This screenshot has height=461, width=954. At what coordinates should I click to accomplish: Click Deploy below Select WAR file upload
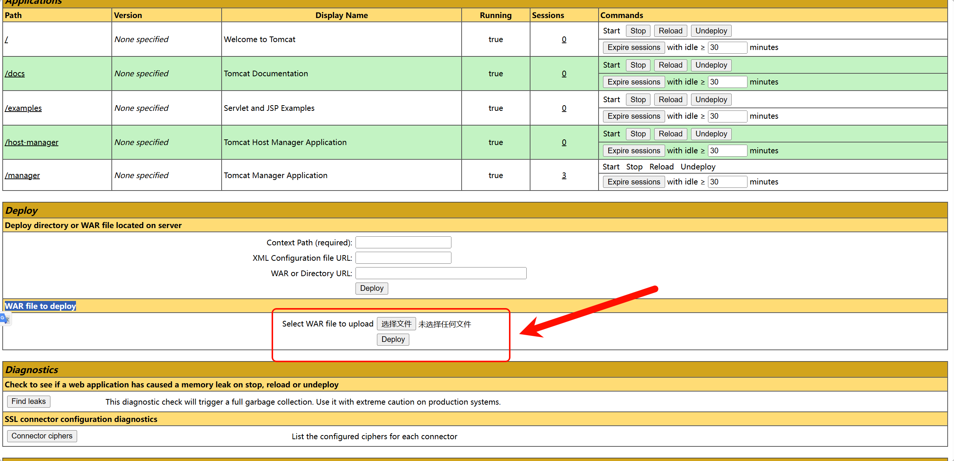pos(393,339)
